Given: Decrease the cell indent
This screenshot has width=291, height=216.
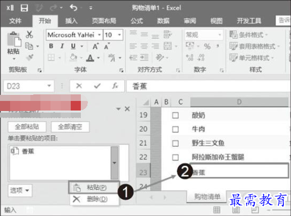Looking at the screenshot, I should pos(133,58).
